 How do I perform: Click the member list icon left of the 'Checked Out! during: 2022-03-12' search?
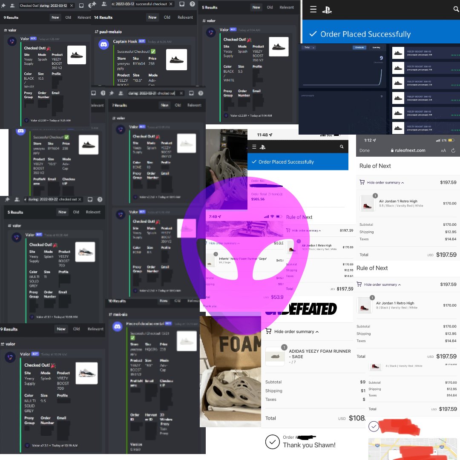[x=13, y=5]
